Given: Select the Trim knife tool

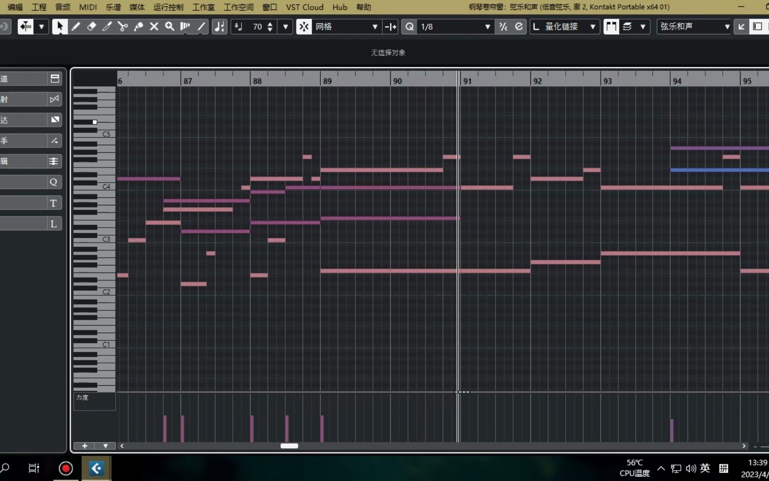Looking at the screenshot, I should pyautogui.click(x=107, y=27).
